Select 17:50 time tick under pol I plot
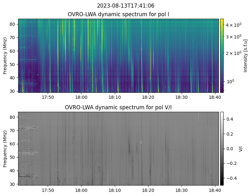Screen dimensions: 251x196 (x=48, y=97)
